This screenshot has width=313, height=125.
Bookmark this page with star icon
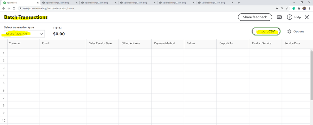click(287, 8)
